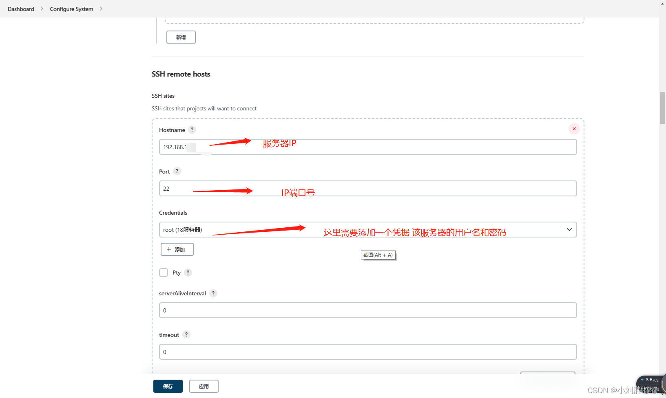This screenshot has height=398, width=666.
Task: Click the Hostname input field
Action: click(367, 147)
